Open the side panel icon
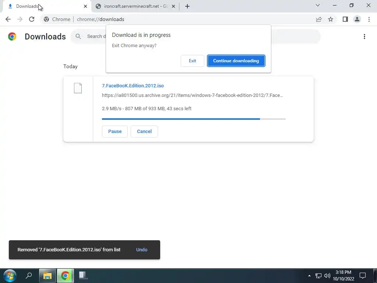 (x=345, y=19)
